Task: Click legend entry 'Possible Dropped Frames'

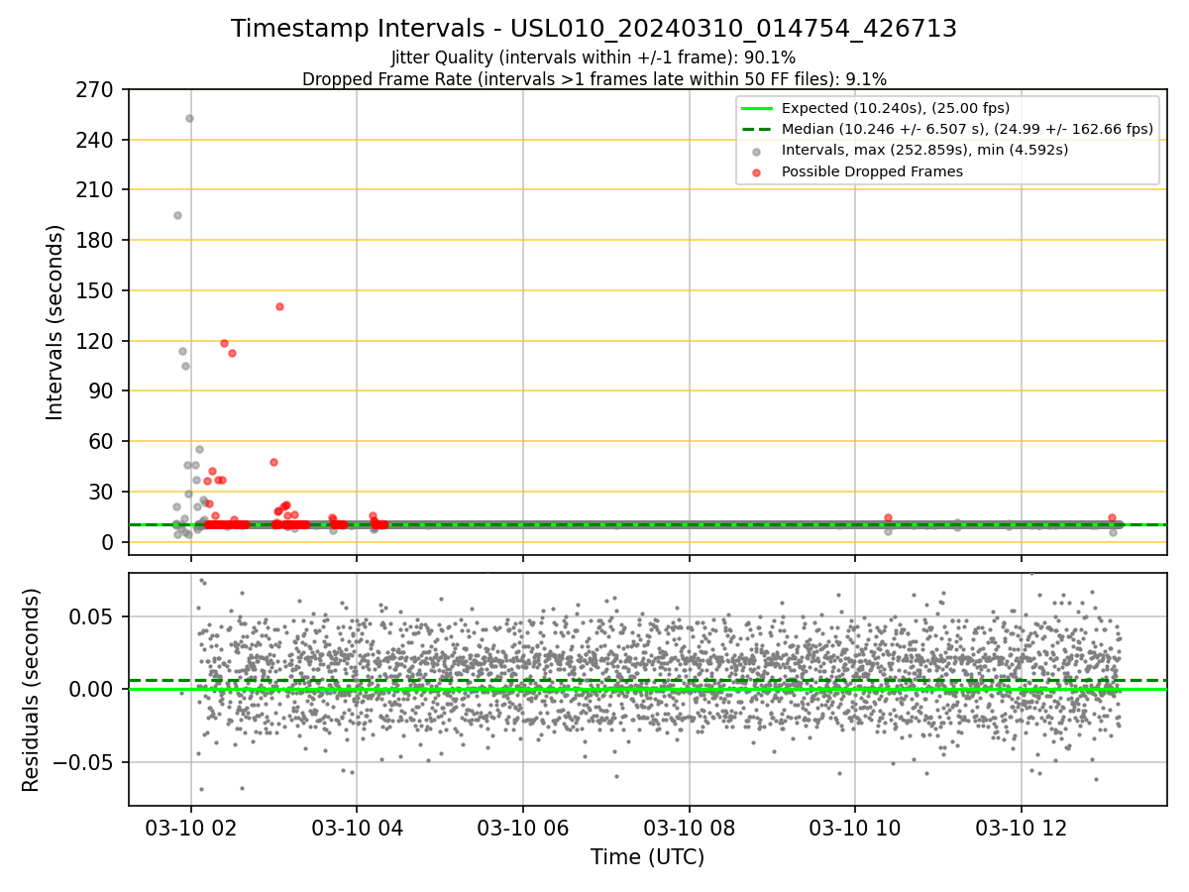Action: pyautogui.click(x=872, y=171)
